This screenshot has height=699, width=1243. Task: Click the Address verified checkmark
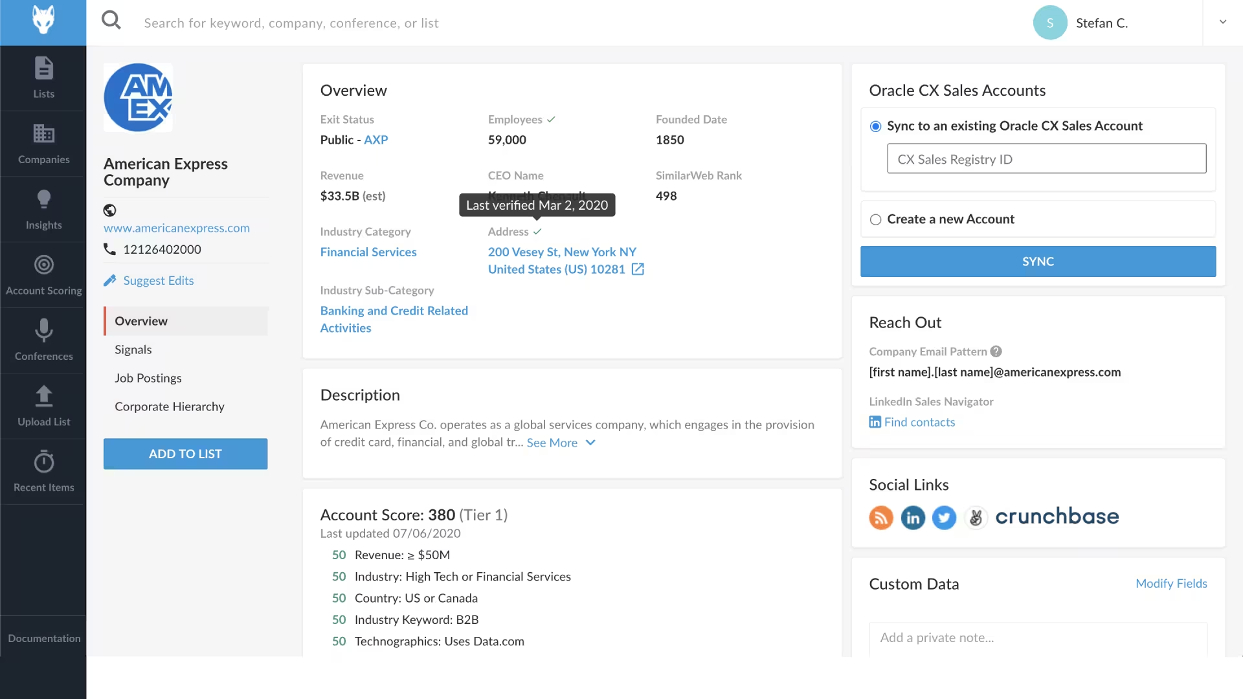(x=537, y=232)
